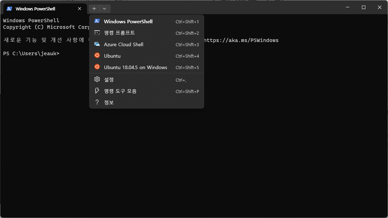This screenshot has height=218, width=388.
Task: Choose Windows PowerShell from the menu
Action: [147, 22]
